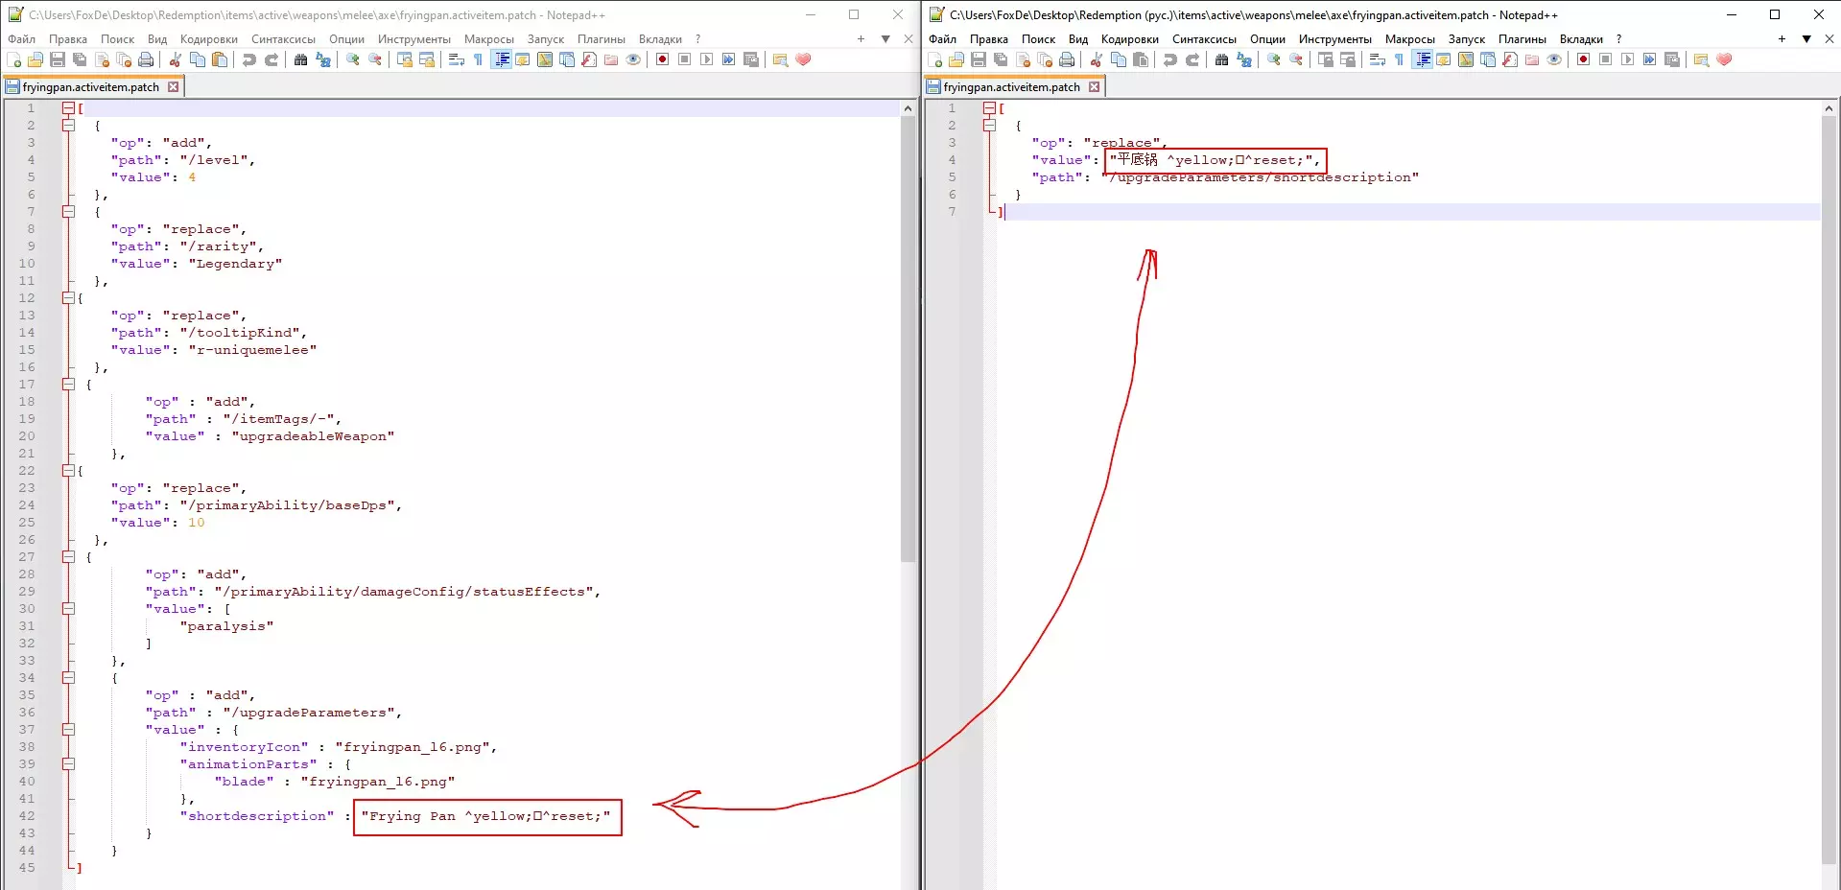Image resolution: width=1841 pixels, height=890 pixels.
Task: Click Open file icon in Redemption window
Action: 35,59
